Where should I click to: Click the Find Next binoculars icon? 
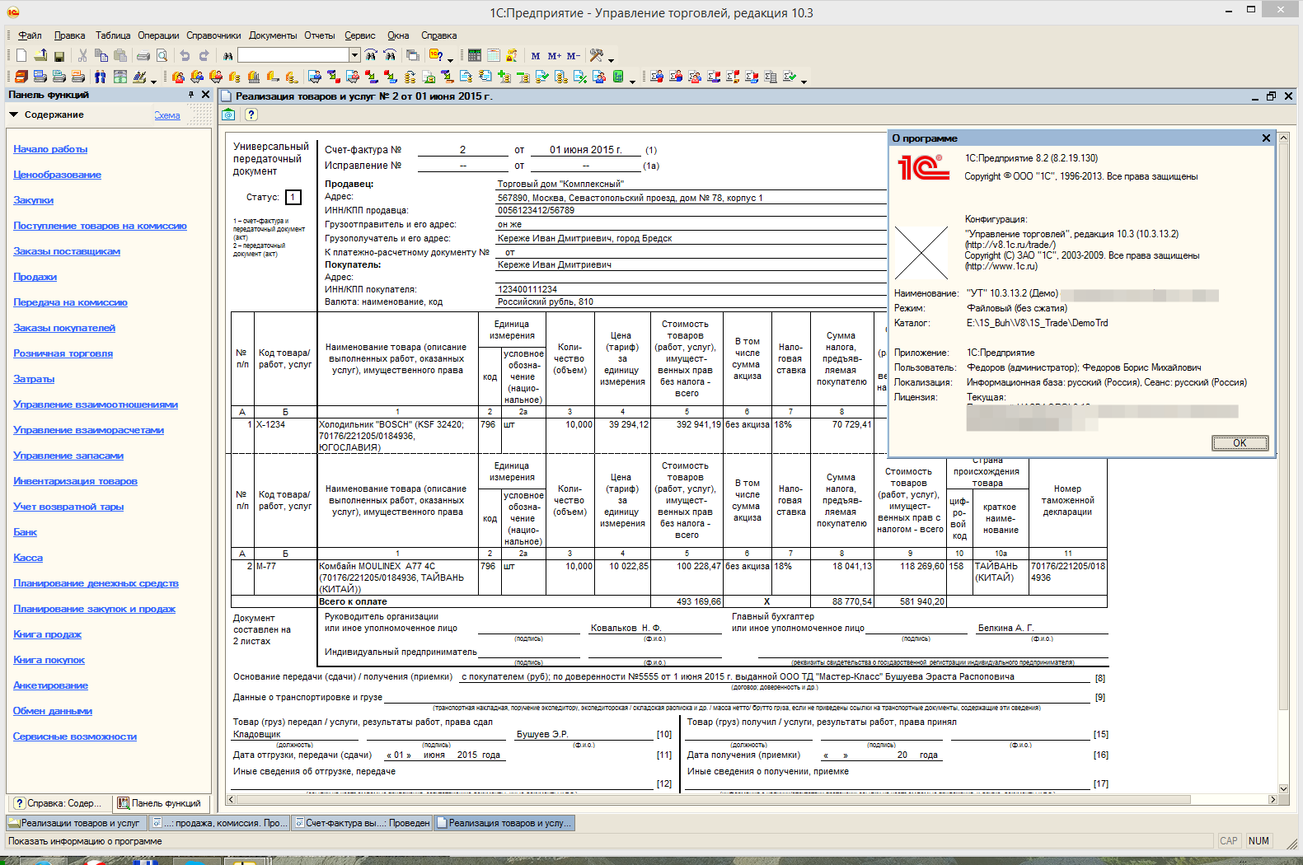pos(371,55)
